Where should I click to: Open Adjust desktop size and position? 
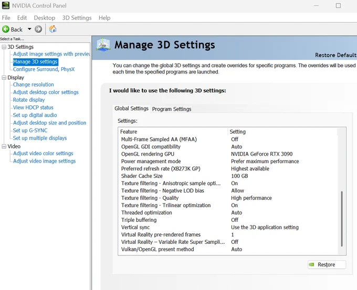(50, 123)
